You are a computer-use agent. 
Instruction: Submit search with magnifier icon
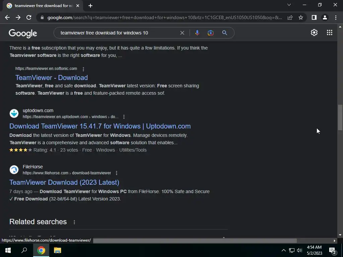[224, 33]
